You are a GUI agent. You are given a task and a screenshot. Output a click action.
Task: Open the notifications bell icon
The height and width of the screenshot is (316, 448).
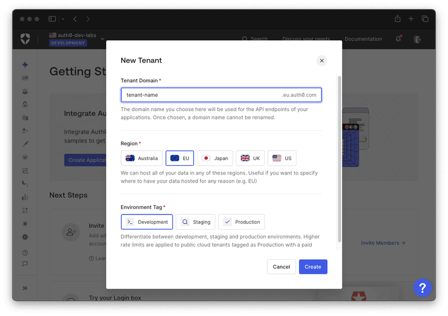(398, 39)
